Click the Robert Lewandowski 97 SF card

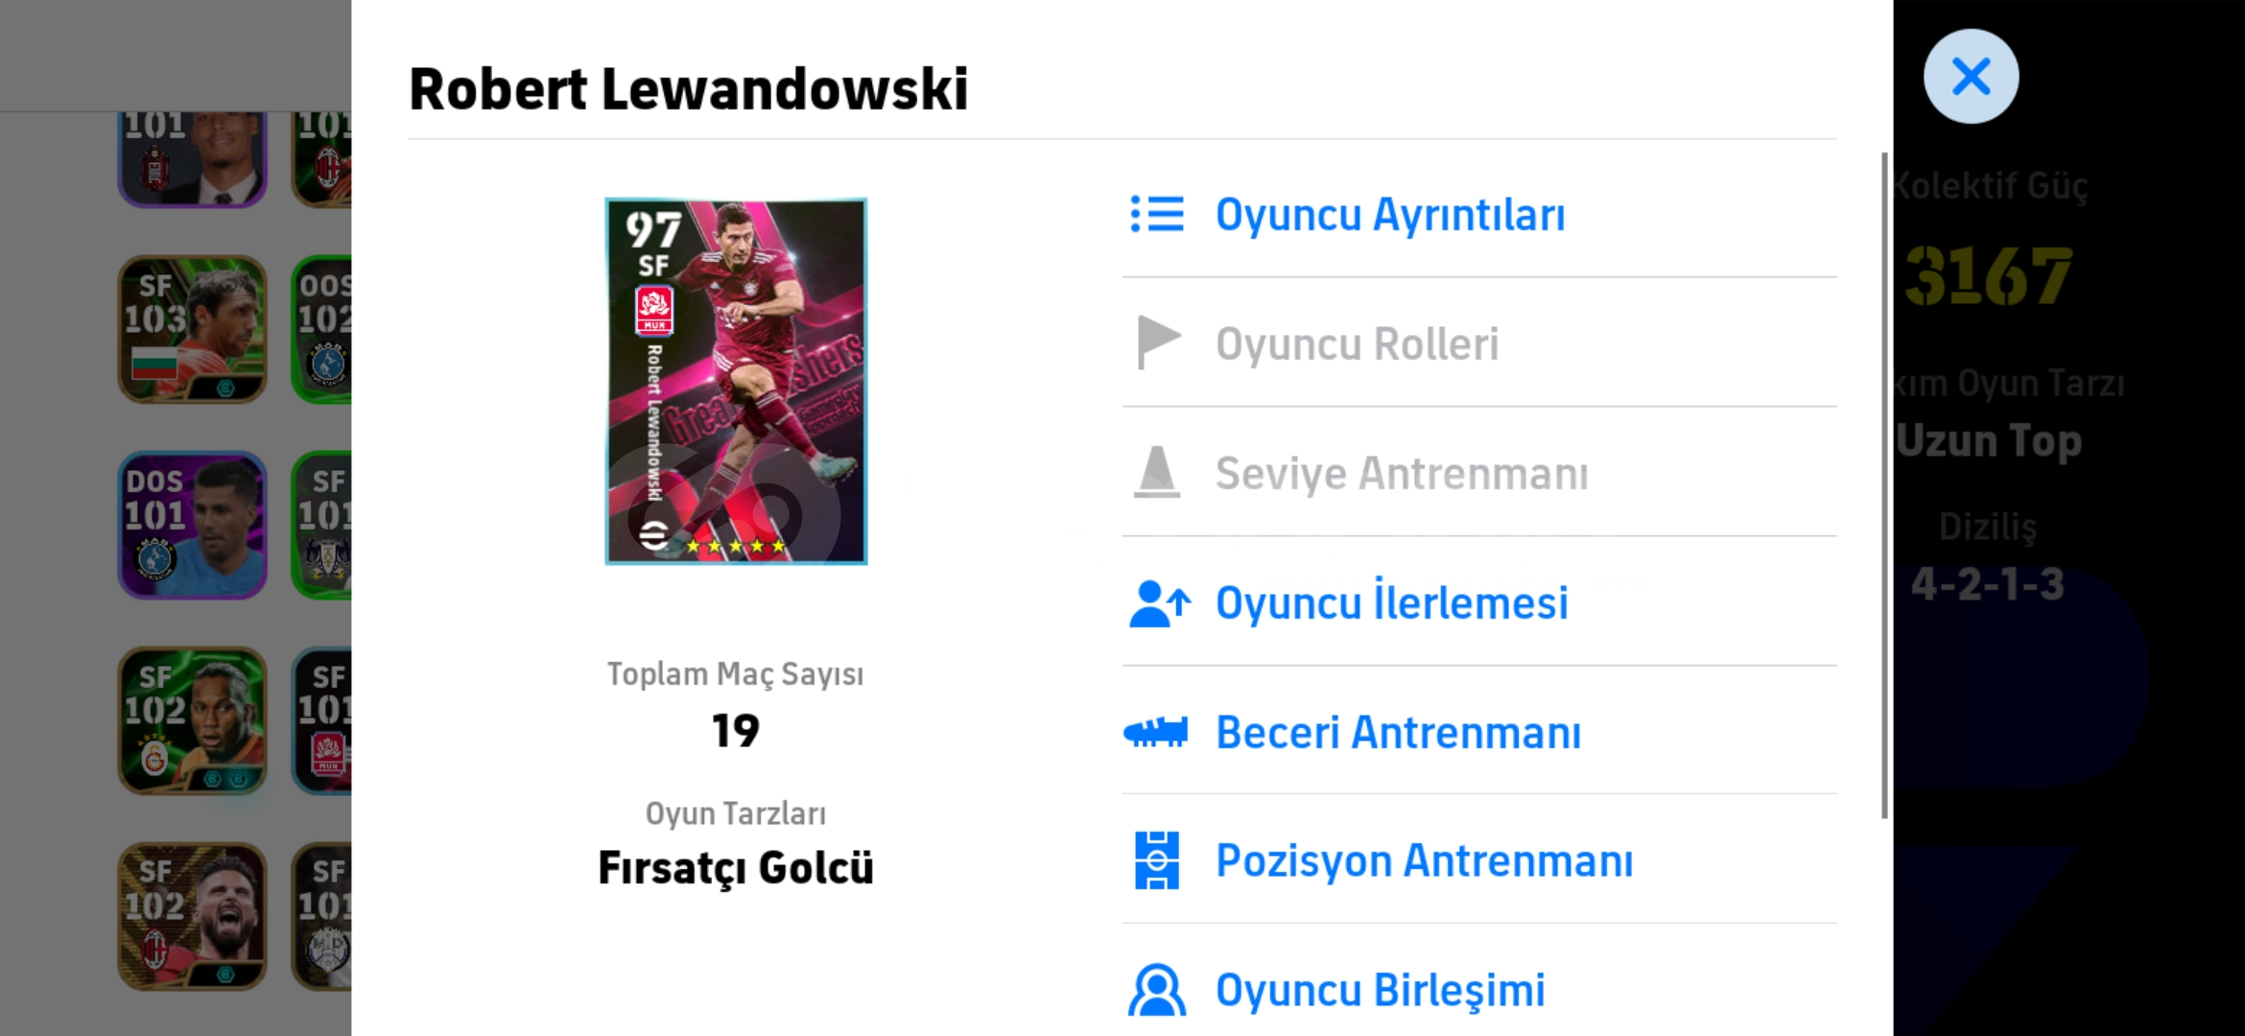(x=736, y=381)
